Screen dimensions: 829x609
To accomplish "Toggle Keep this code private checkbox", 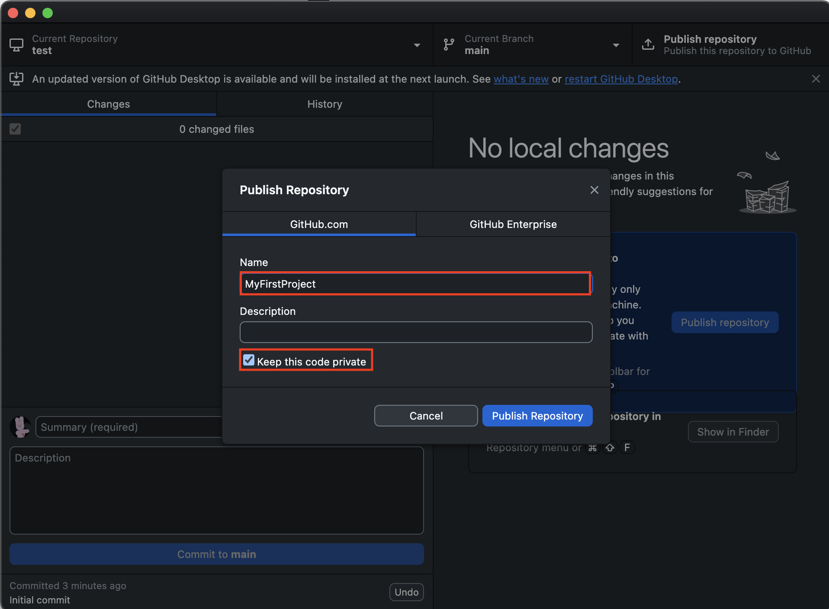I will pos(249,360).
